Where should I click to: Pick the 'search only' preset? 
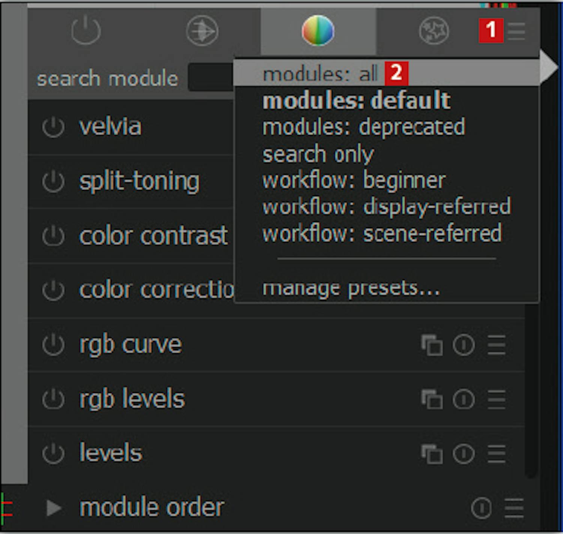pyautogui.click(x=318, y=154)
